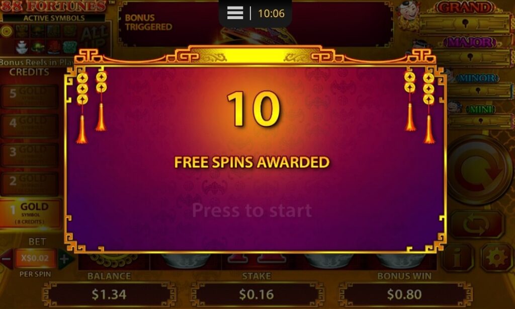Open the settings gear icon

pos(495,258)
